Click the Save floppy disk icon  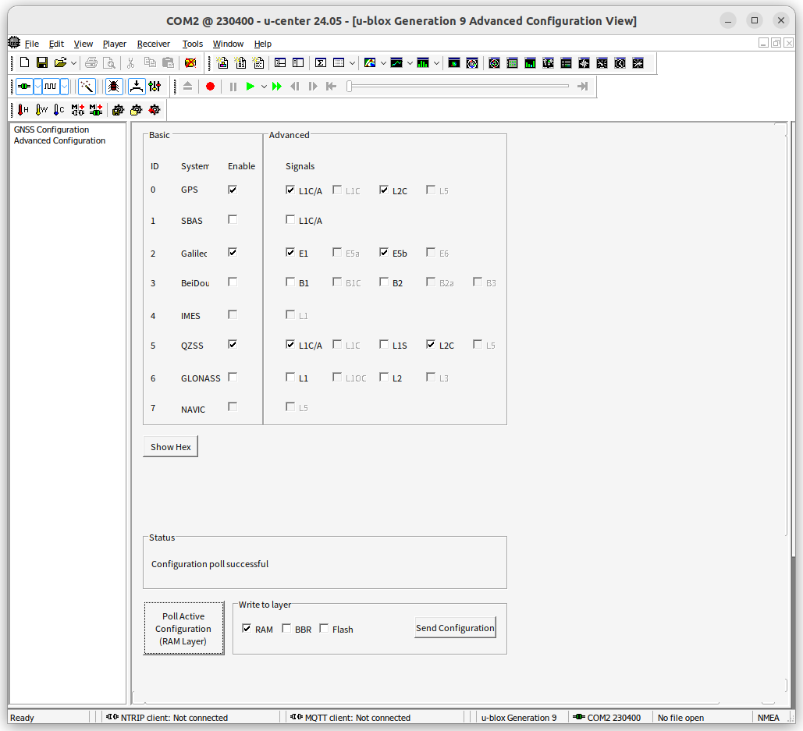pyautogui.click(x=42, y=62)
